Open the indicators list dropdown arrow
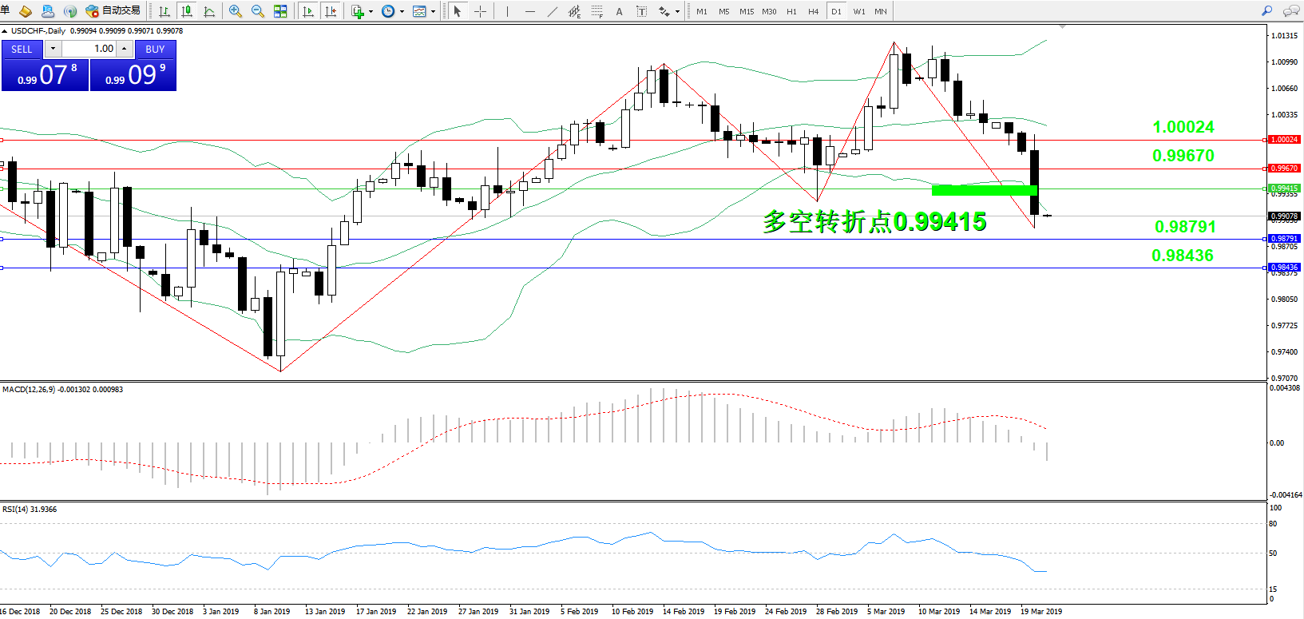Image resolution: width=1304 pixels, height=619 pixels. coord(371,12)
